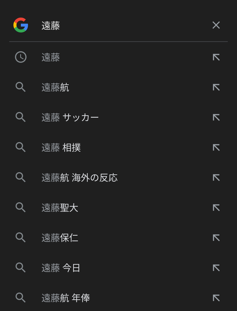Click the magnifier icon beside 遠藤 相撲
This screenshot has width=237, height=311.
pyautogui.click(x=21, y=147)
